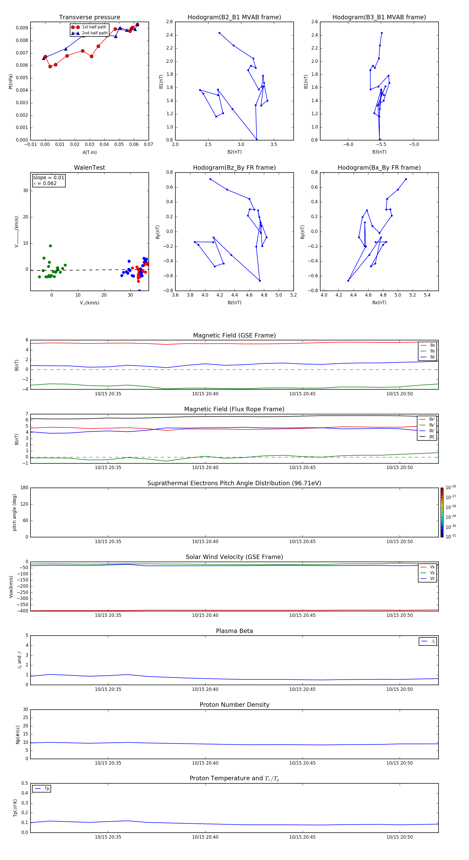
Task: Click 'pitch angle (deg)' y-axis label
Action: click(14, 512)
